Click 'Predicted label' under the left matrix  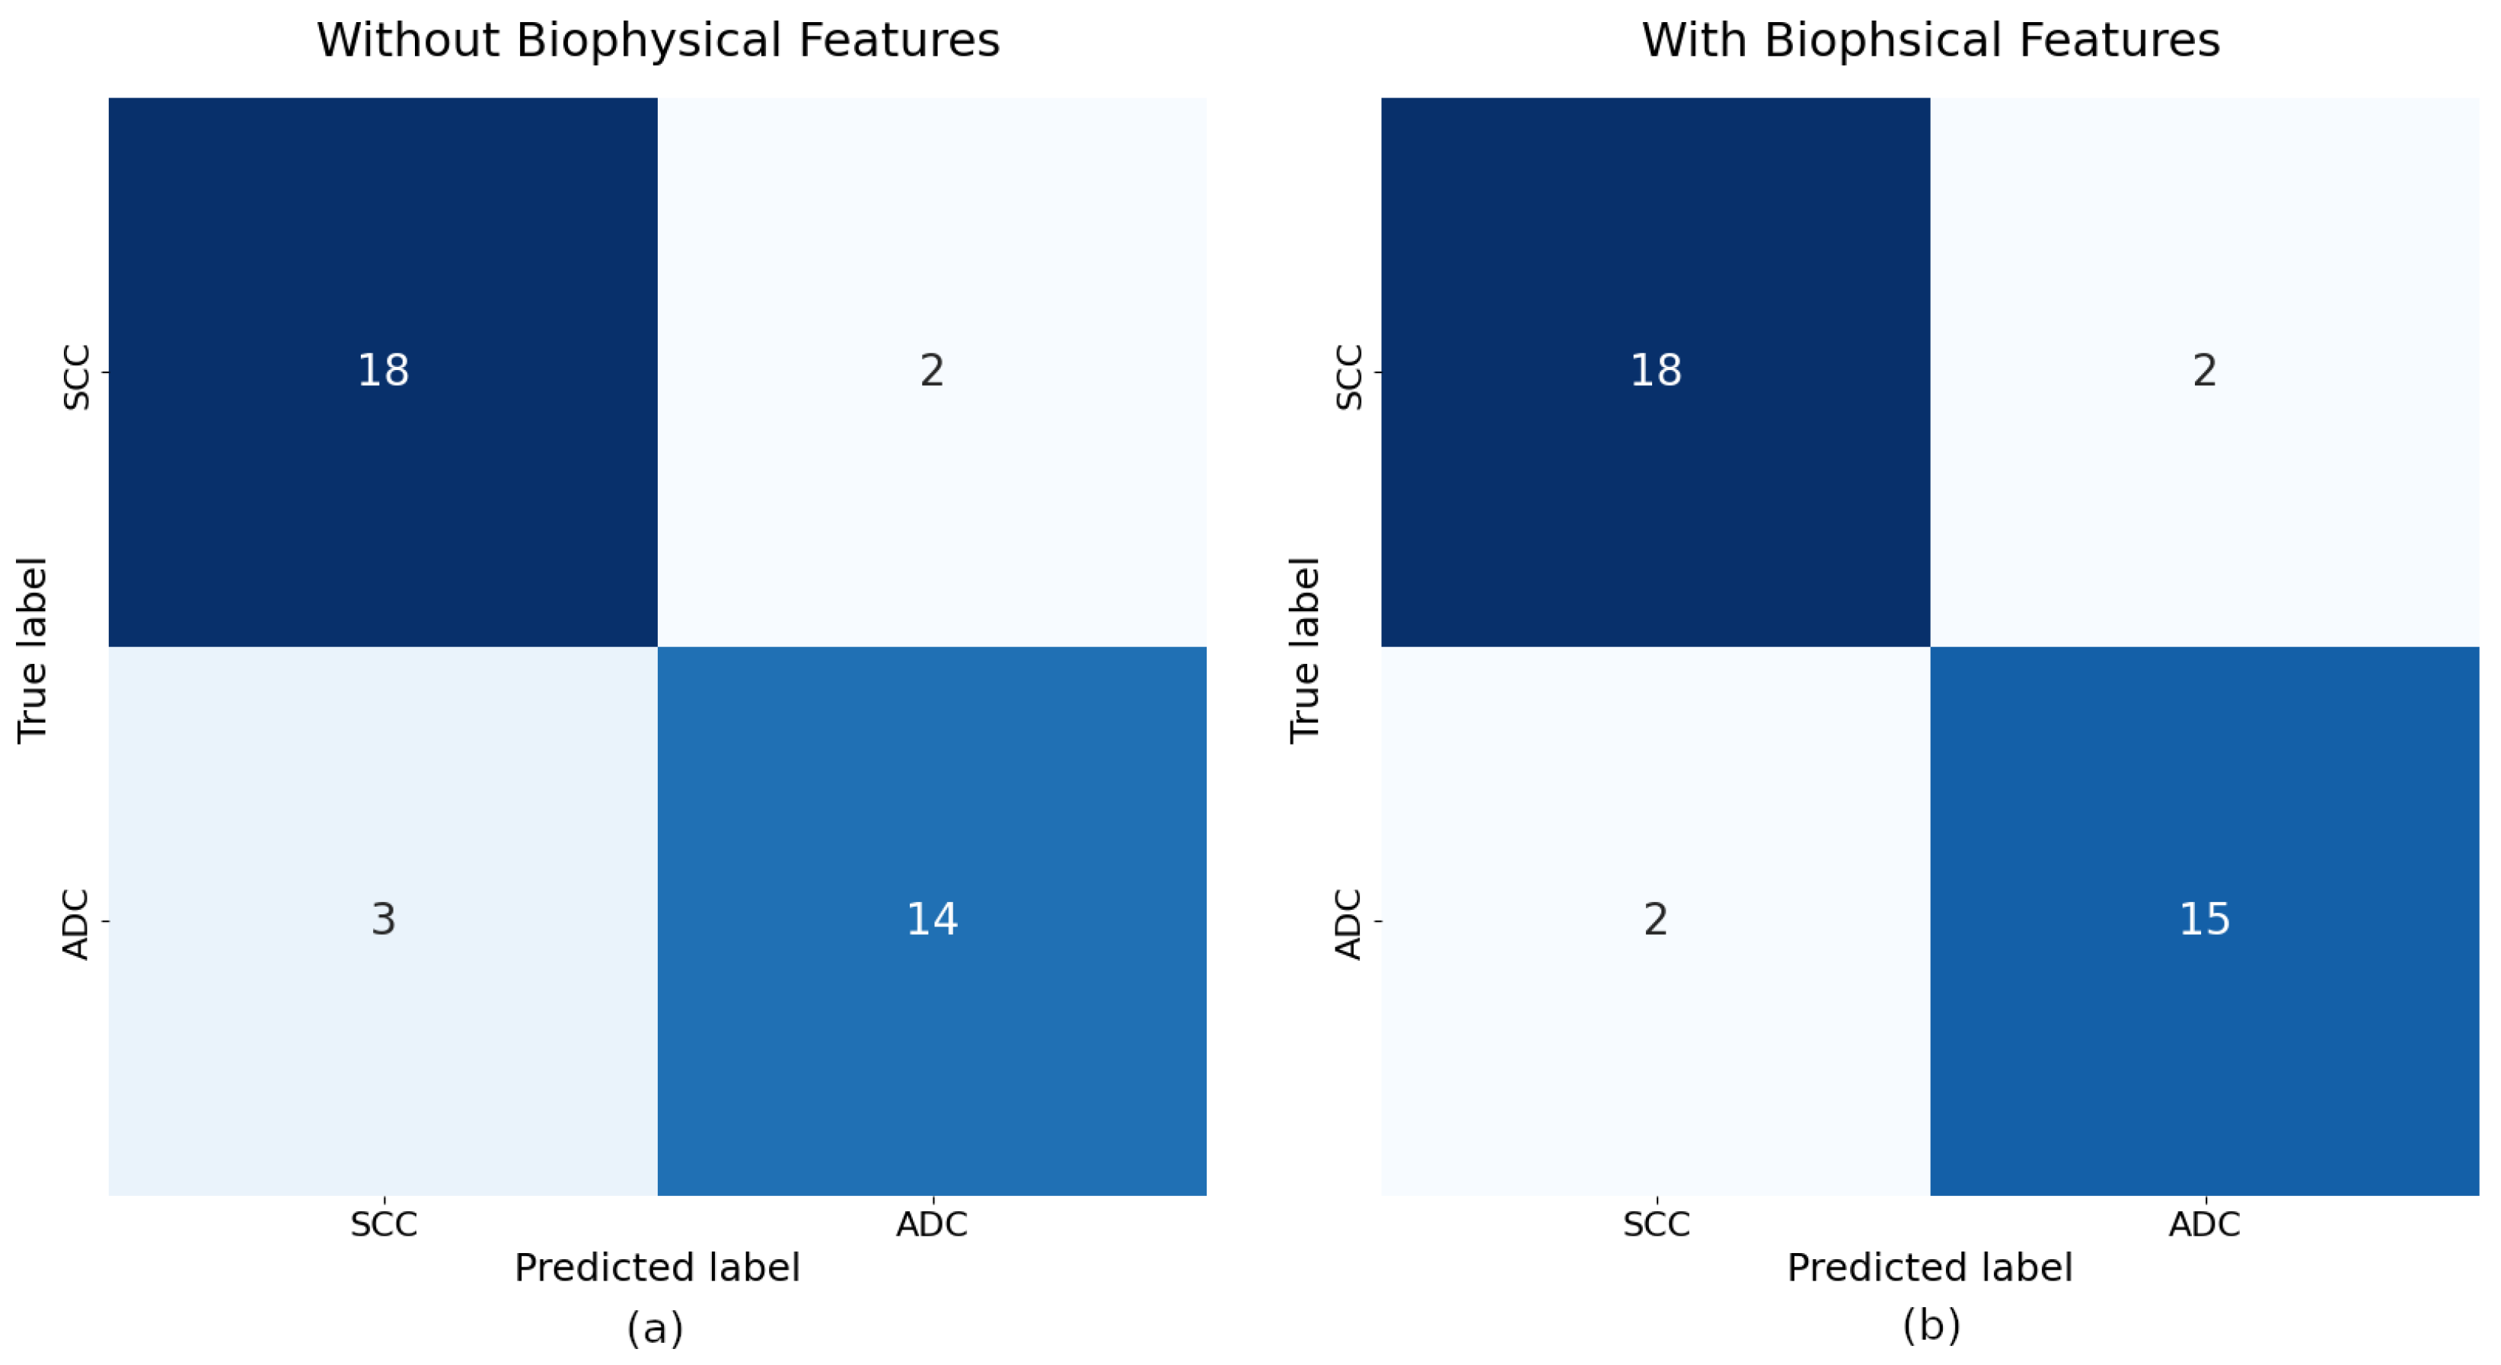[657, 1268]
